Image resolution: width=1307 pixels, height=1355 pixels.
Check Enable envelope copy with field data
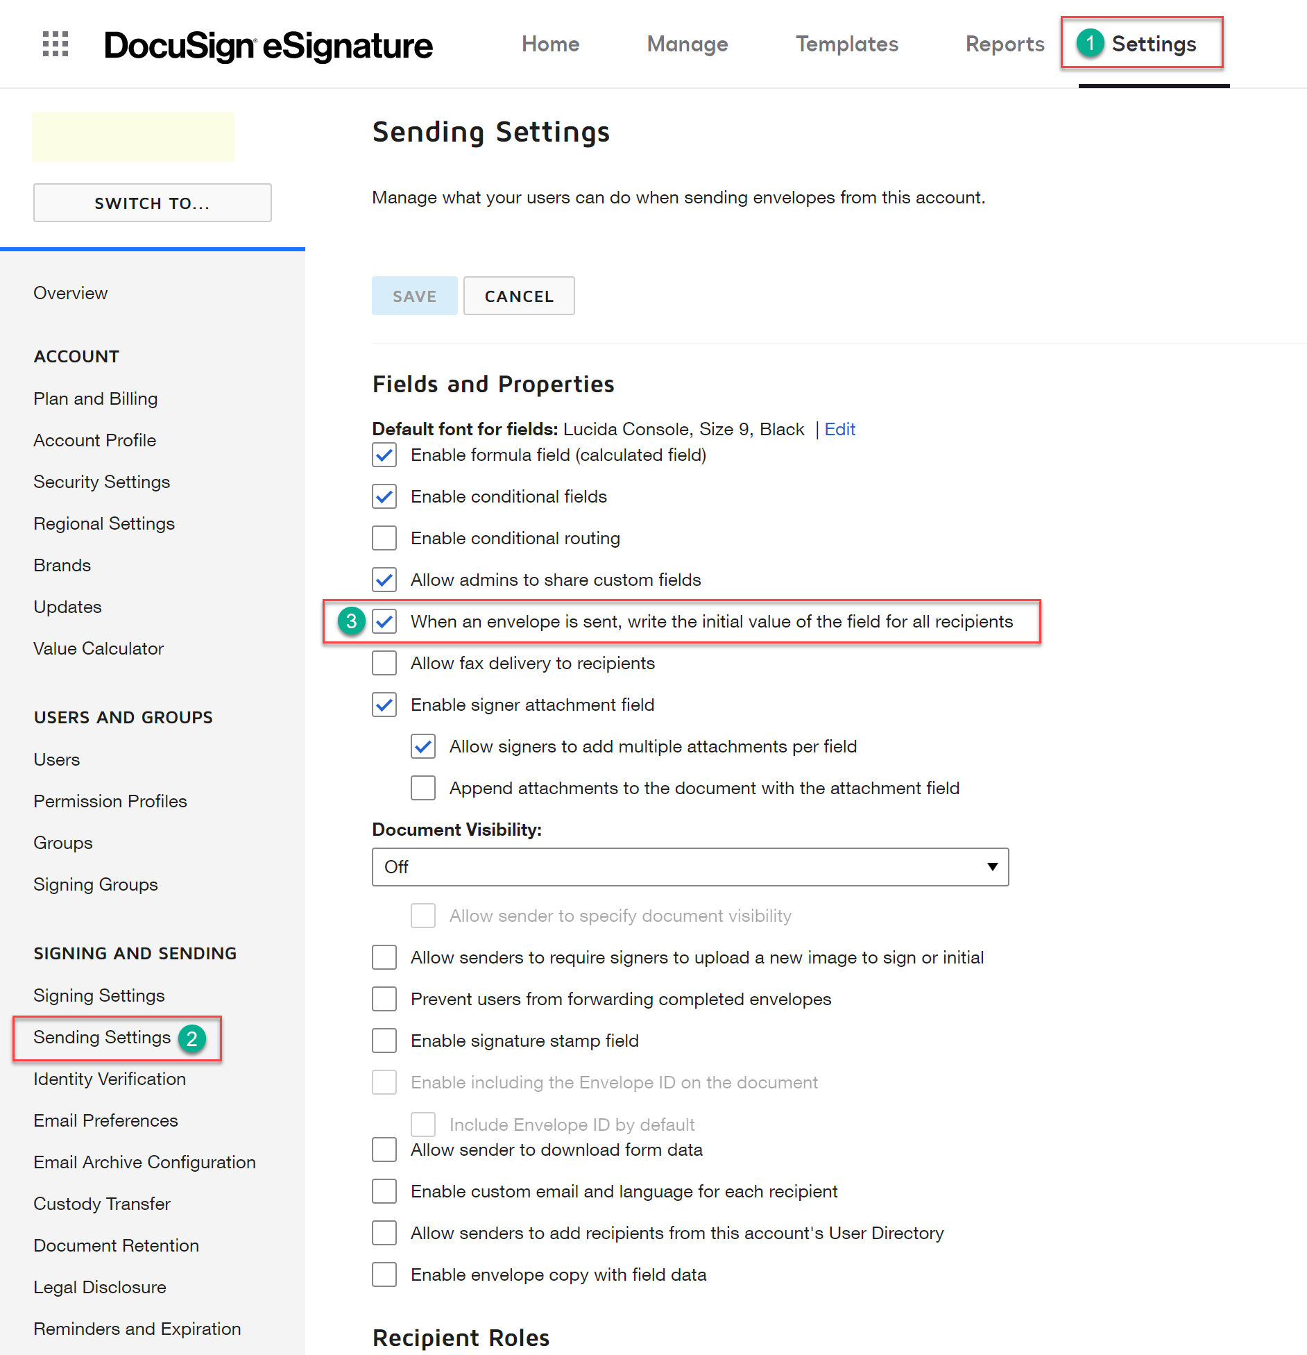click(384, 1274)
